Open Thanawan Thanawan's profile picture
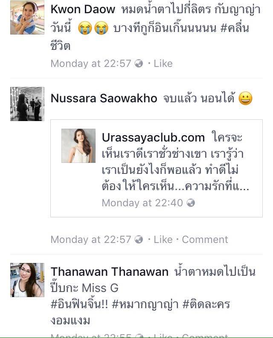273x338 pixels. [x=27, y=280]
